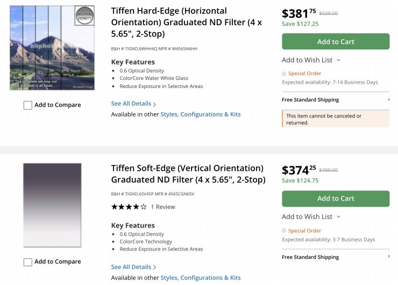Check Add to Compare for Hard-Edge filter
398x285 pixels.
28,105
